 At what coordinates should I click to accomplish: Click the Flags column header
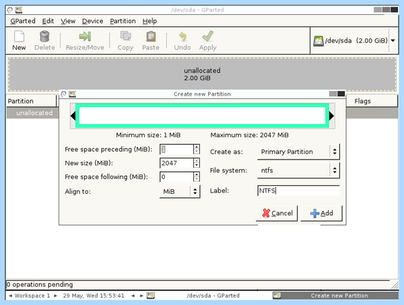372,101
